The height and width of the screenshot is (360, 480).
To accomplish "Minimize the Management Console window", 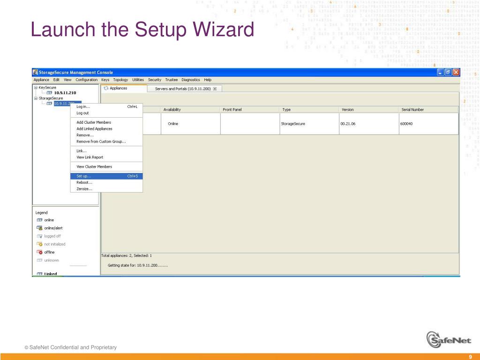I will [x=441, y=72].
